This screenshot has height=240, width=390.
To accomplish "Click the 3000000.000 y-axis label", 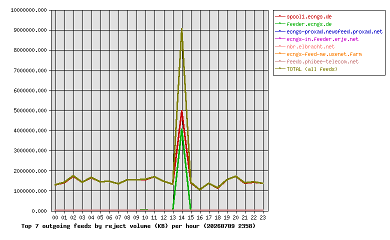I will point(30,150).
